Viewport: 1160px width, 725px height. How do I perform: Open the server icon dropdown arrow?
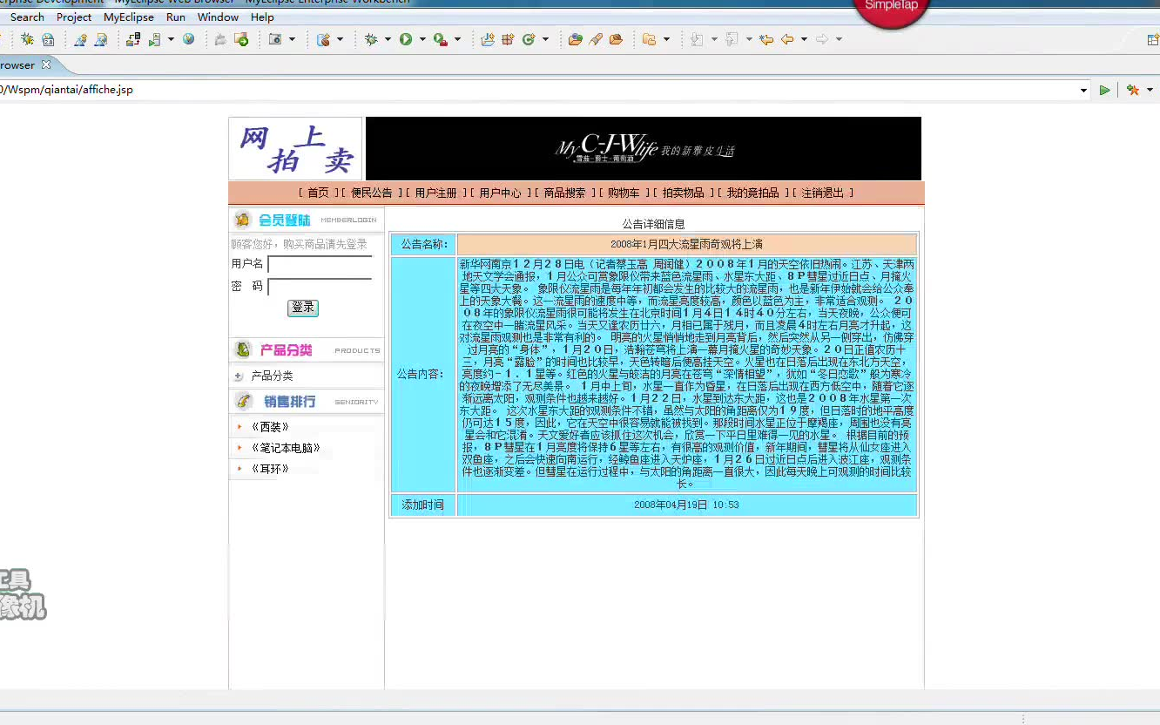point(171,39)
